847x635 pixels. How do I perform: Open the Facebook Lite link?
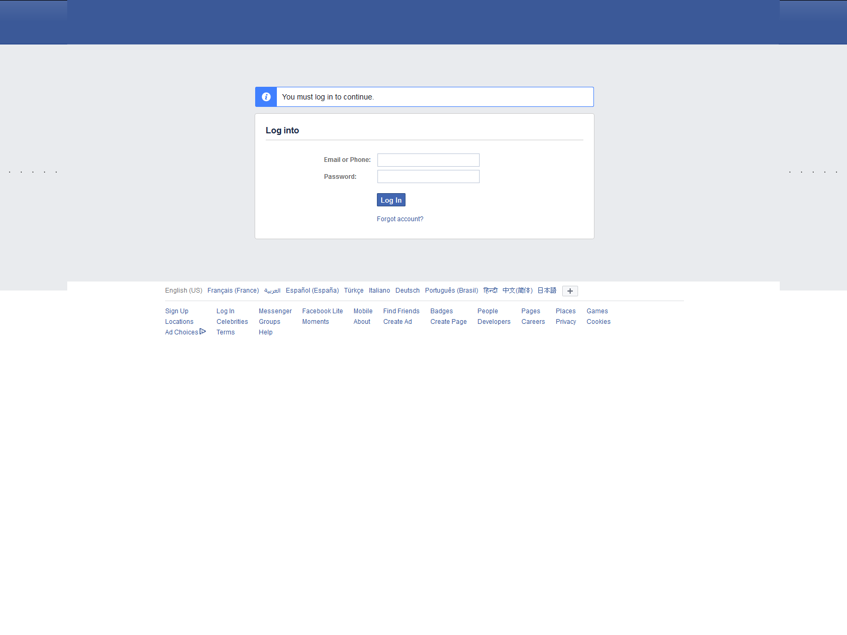(x=322, y=311)
